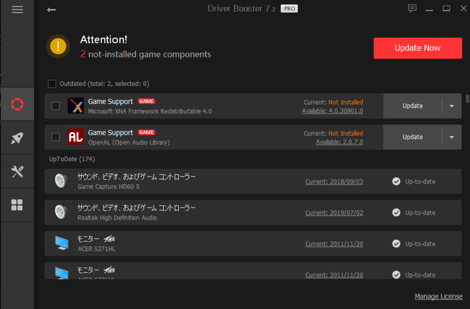This screenshot has width=470, height=309.
Task: Select the Game Capture HD60 S text
Action: tap(109, 186)
